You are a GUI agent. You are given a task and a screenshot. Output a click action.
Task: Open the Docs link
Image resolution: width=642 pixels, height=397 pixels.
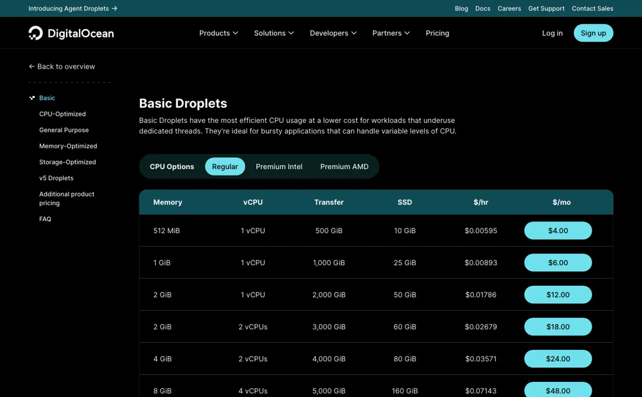tap(482, 8)
